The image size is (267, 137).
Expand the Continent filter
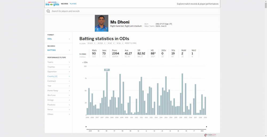click(x=58, y=81)
